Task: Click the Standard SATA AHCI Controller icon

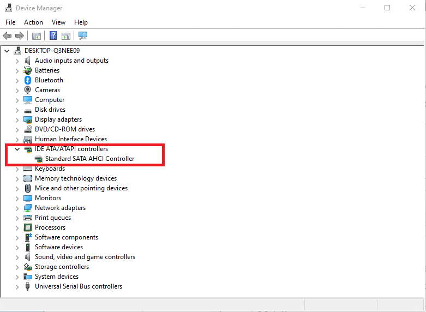Action: point(38,159)
